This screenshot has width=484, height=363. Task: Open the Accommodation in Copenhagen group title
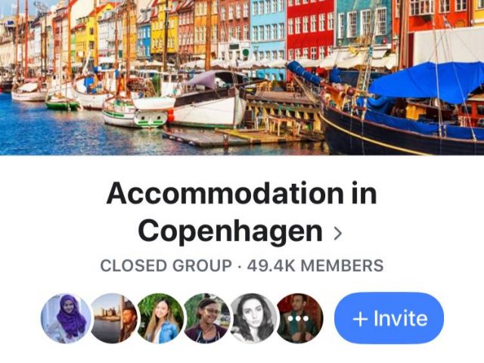coord(242,213)
